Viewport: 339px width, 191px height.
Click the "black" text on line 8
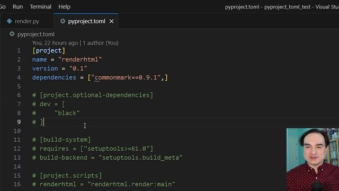67,113
